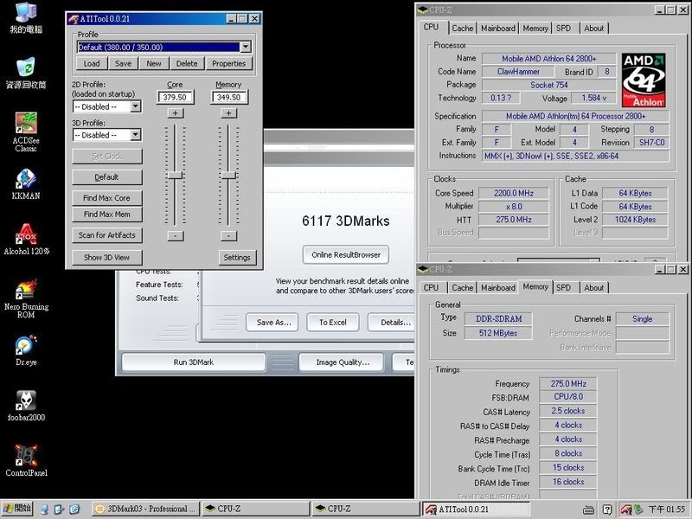This screenshot has height=519, width=692.
Task: Open the About tab in bottom CPU-Z window
Action: [x=593, y=288]
